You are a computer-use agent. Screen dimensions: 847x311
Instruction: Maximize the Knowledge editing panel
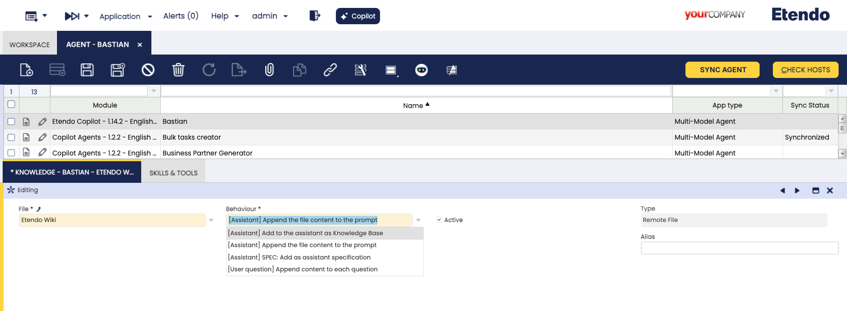click(816, 190)
